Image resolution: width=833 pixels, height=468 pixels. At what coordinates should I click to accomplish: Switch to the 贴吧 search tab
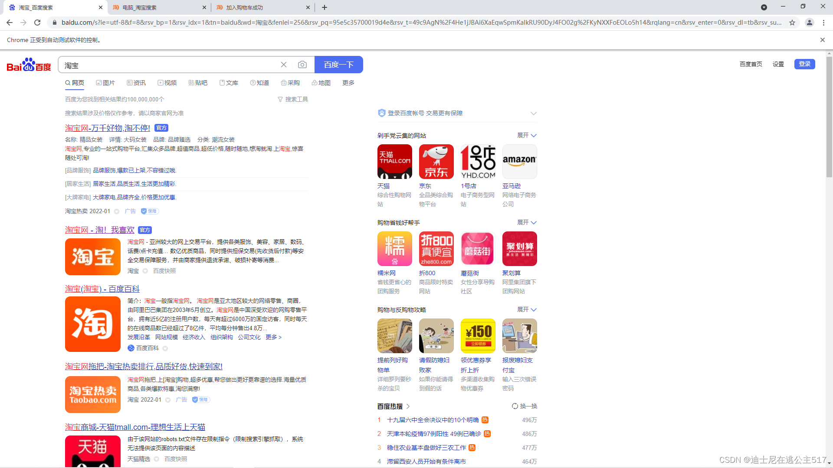point(198,83)
